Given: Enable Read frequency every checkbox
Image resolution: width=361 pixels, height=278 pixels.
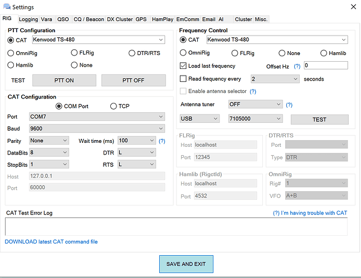Looking at the screenshot, I should tap(183, 79).
